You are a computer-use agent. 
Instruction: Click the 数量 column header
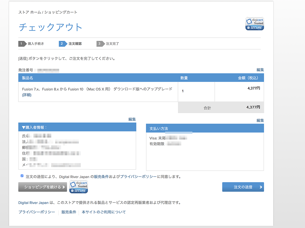pos(184,78)
